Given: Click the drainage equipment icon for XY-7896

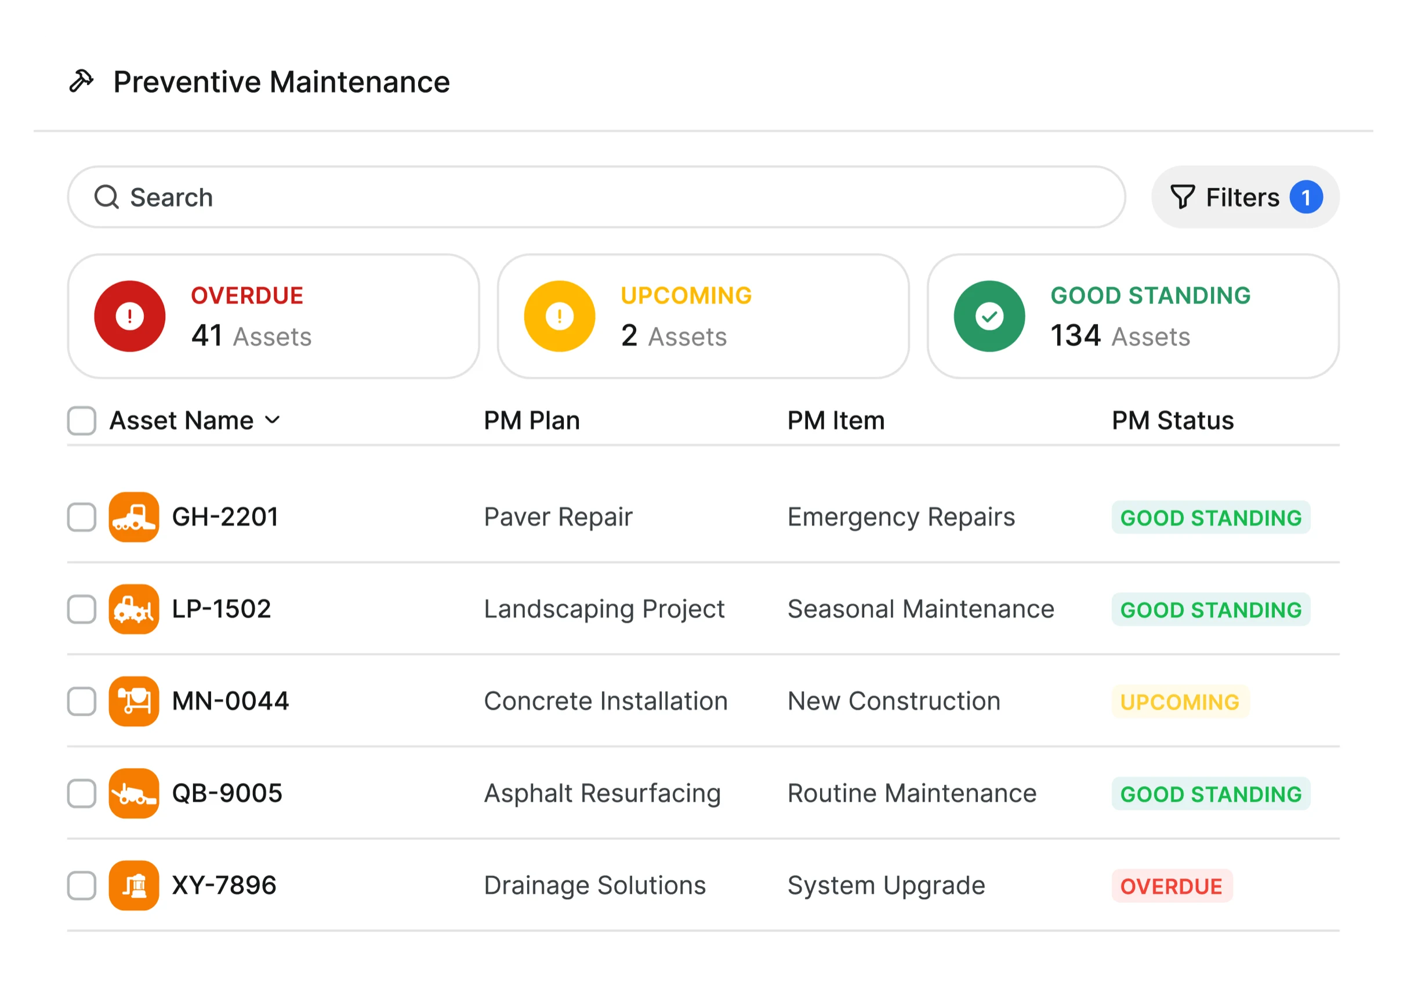Looking at the screenshot, I should pyautogui.click(x=134, y=886).
